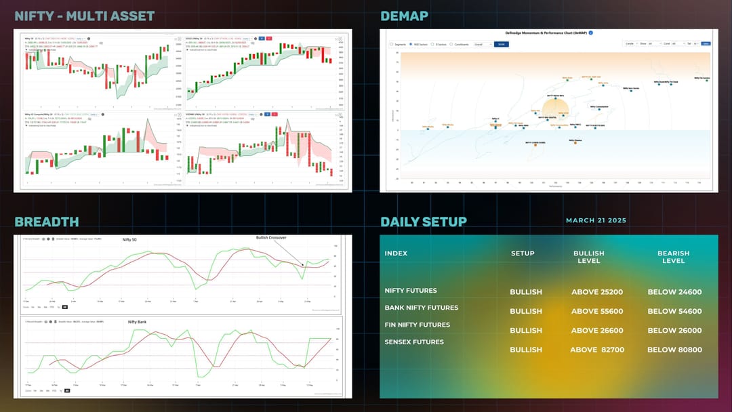Viewport: 732px width, 412px height.
Task: Click the BREADTH section heading
Action: pyautogui.click(x=47, y=222)
